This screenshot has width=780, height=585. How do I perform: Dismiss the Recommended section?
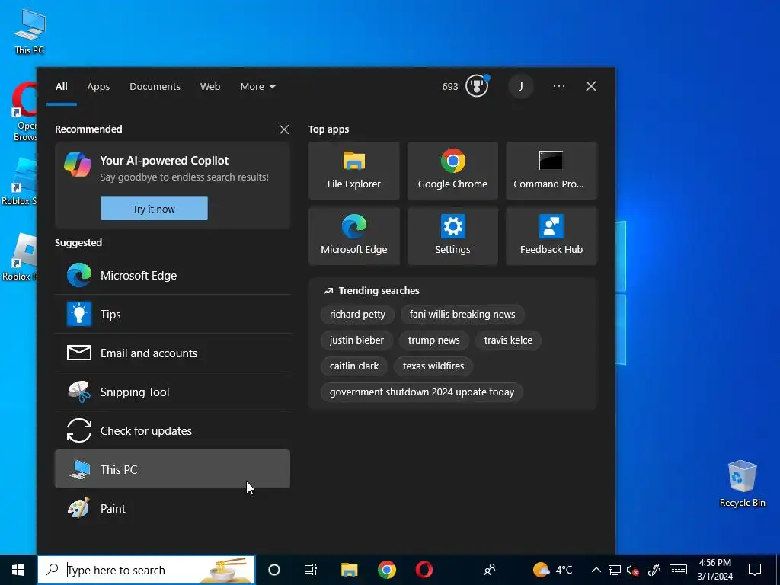point(284,129)
